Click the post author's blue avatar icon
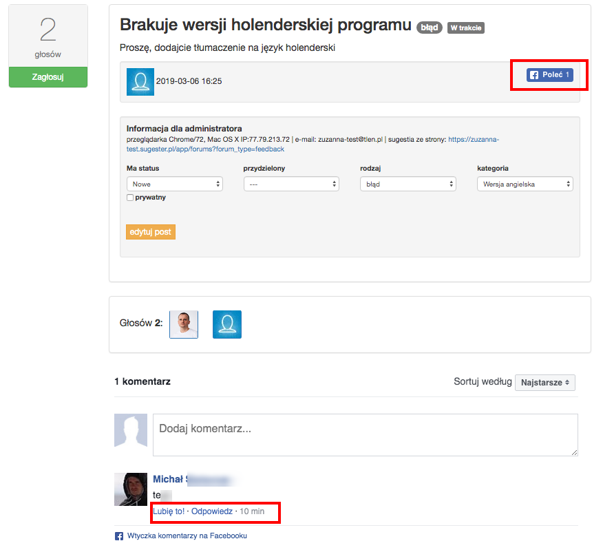Screen dimensions: 603x552 140,81
